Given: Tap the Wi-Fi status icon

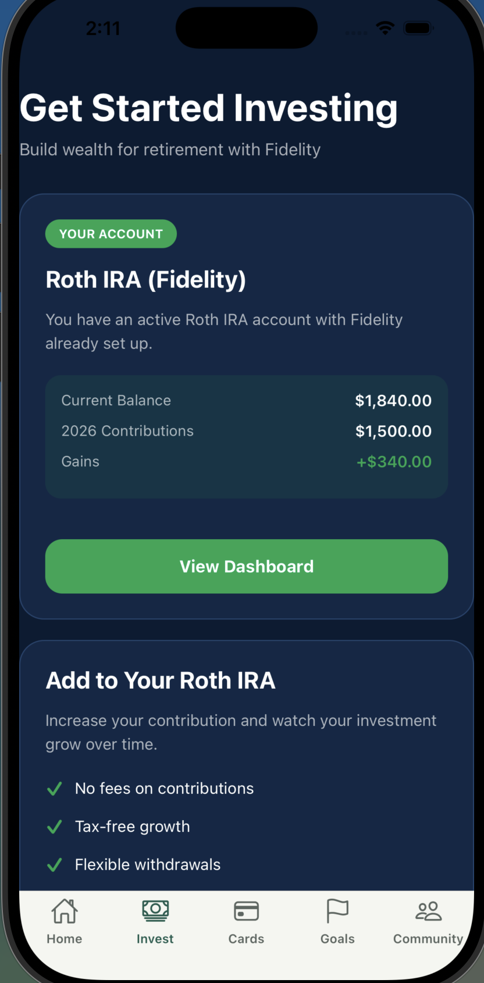Looking at the screenshot, I should pyautogui.click(x=385, y=27).
